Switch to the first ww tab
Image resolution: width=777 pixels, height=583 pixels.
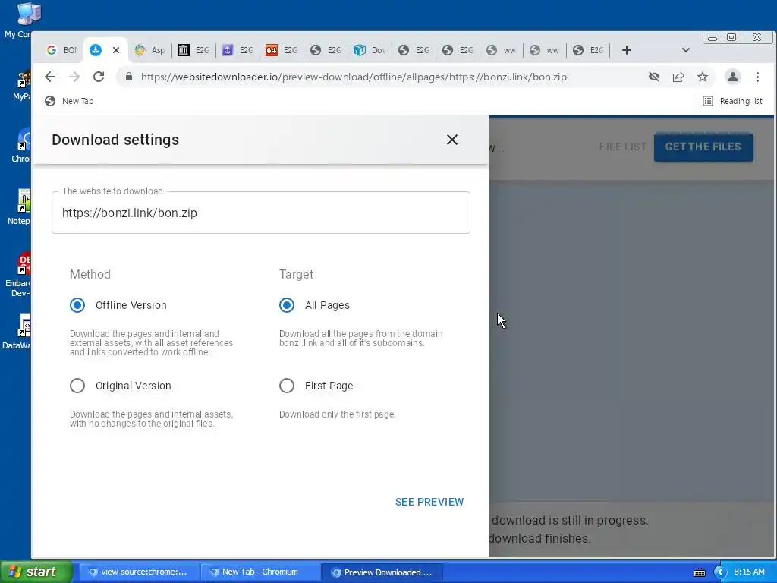click(x=501, y=50)
